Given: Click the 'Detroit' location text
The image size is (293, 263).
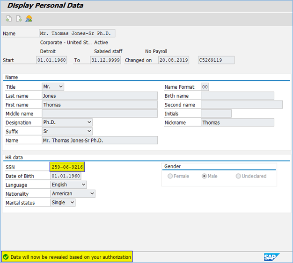Looking at the screenshot, I should tap(48, 51).
